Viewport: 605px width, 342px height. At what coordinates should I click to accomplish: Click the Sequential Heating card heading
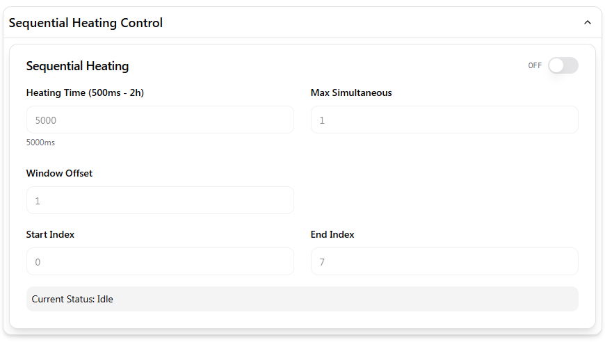(77, 66)
